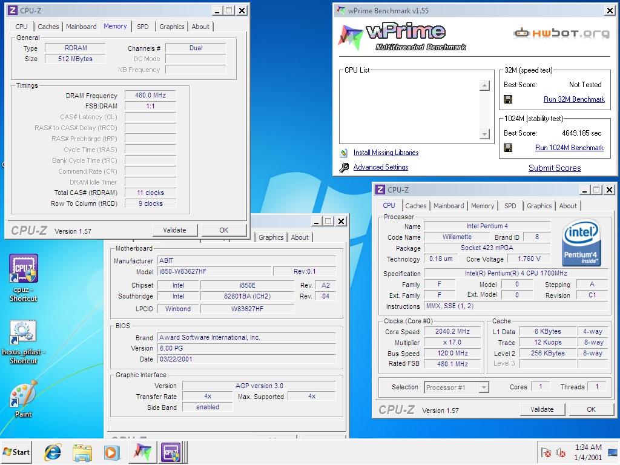This screenshot has width=620, height=465.
Task: Open Internet Explorer from the taskbar
Action: point(53,452)
